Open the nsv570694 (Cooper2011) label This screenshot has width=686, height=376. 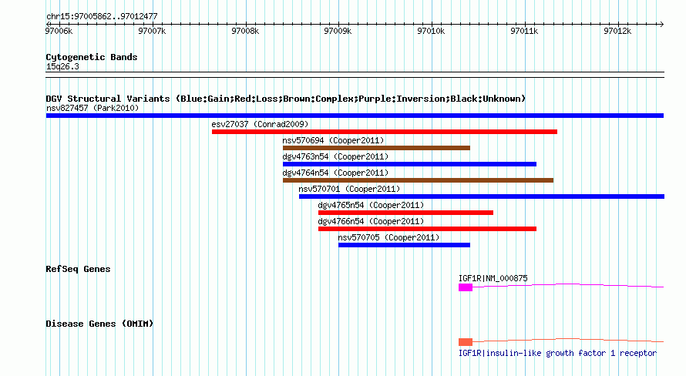point(333,140)
